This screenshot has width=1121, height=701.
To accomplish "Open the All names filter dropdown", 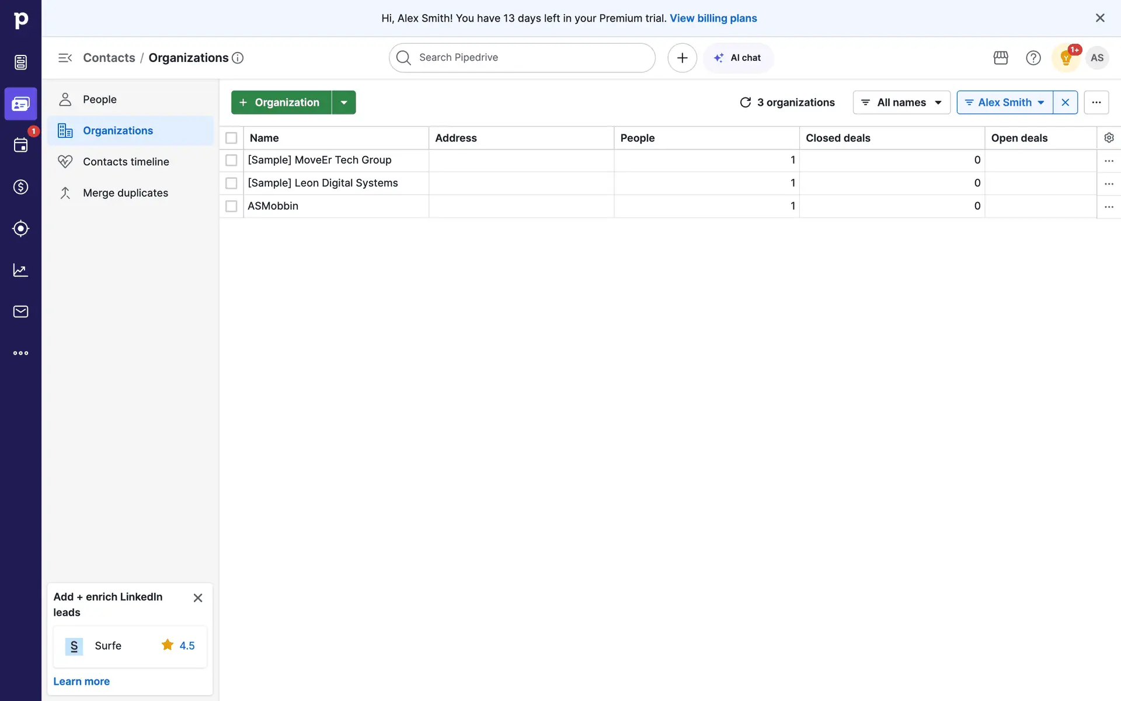I will point(901,102).
